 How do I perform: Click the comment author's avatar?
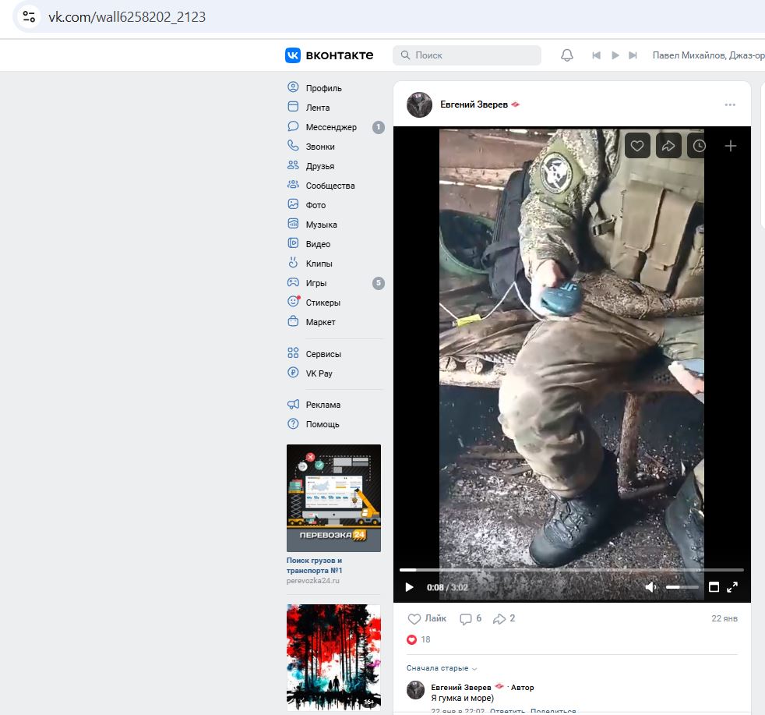pos(416,690)
